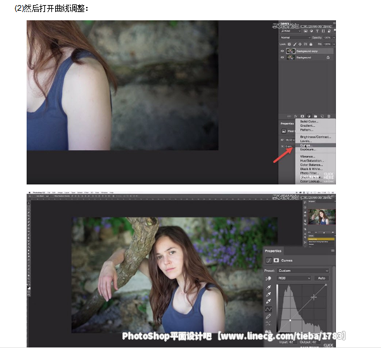
Task: Click the Auto button in Curves
Action: pyautogui.click(x=321, y=278)
